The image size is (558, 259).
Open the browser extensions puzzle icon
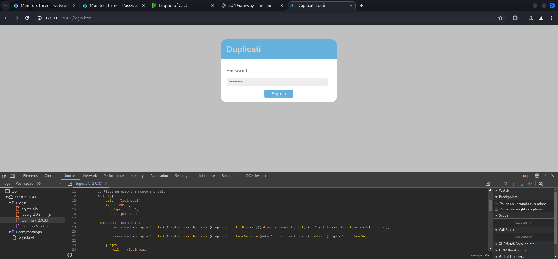tap(515, 18)
